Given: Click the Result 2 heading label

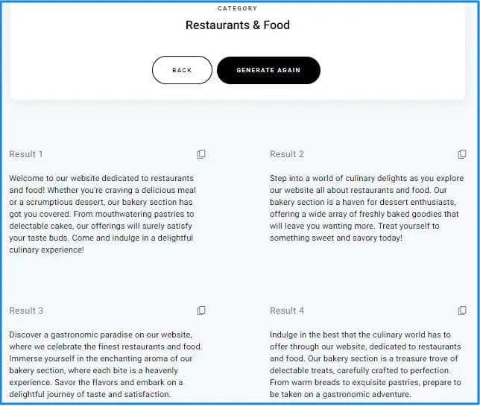Looking at the screenshot, I should point(287,154).
